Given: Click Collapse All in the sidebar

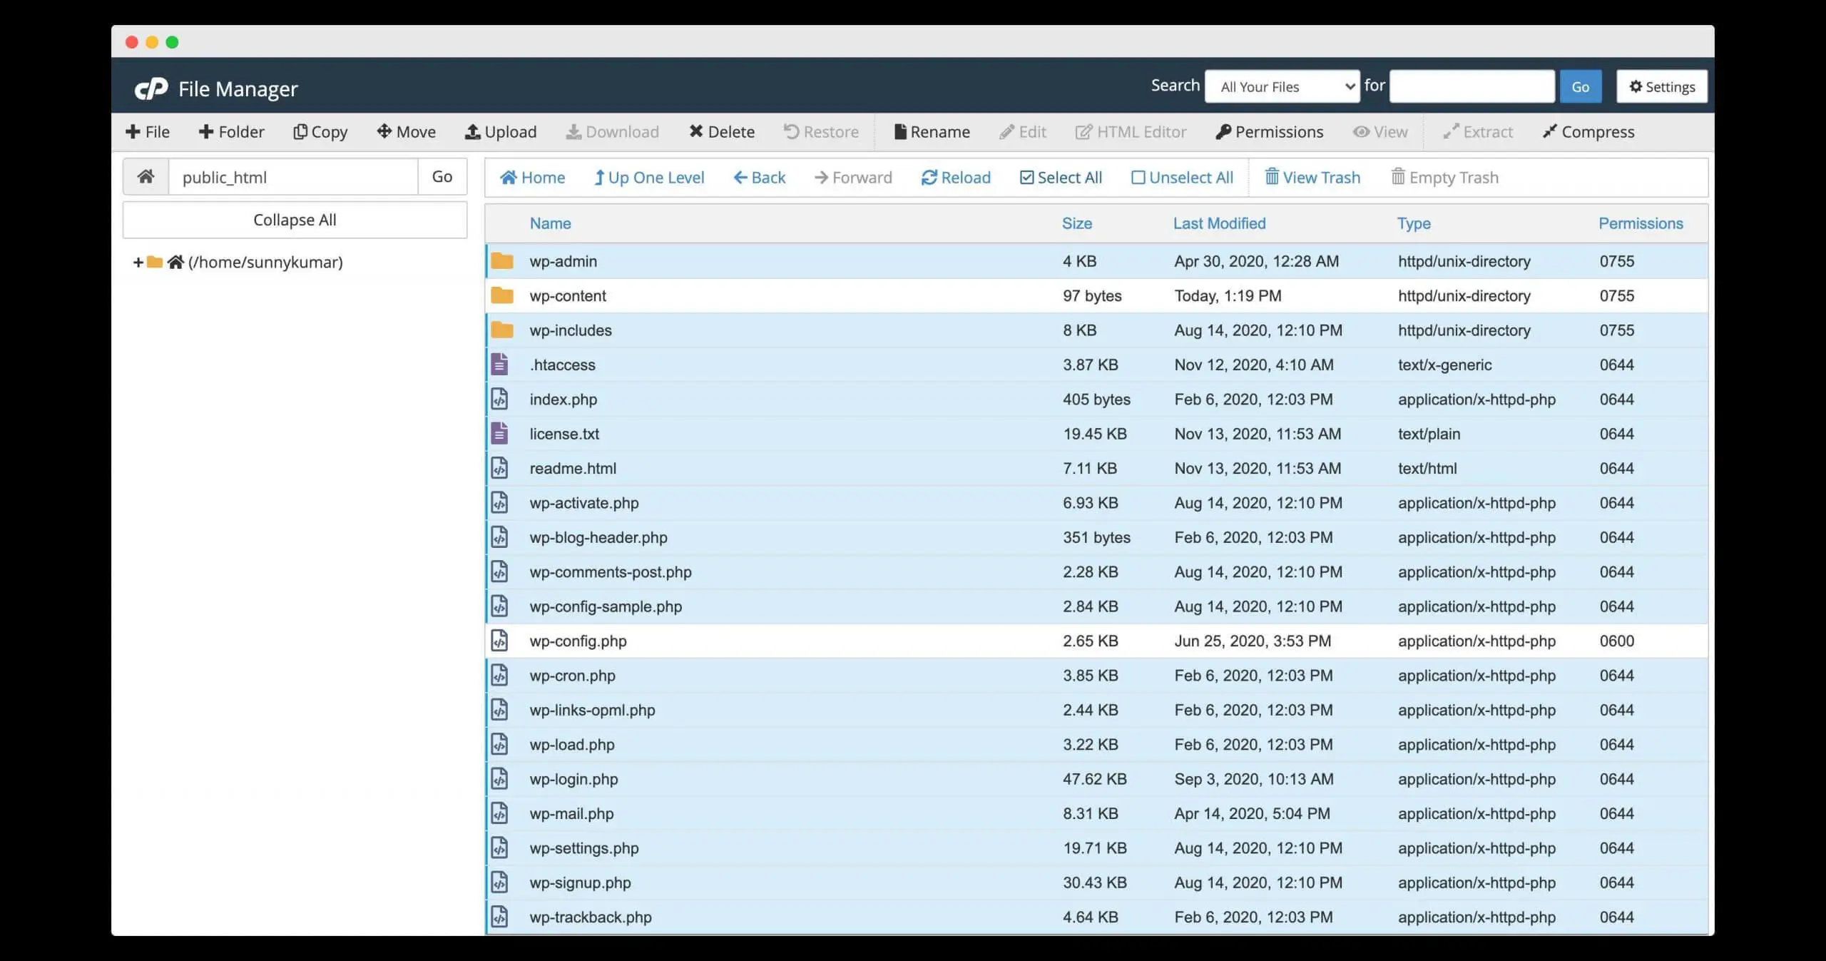Looking at the screenshot, I should (x=294, y=219).
